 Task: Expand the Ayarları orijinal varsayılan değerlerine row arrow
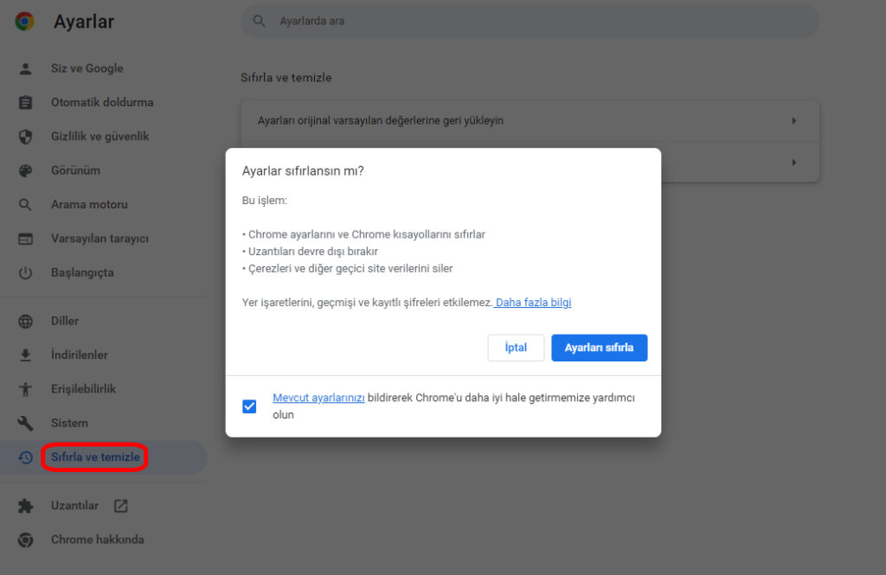point(794,121)
